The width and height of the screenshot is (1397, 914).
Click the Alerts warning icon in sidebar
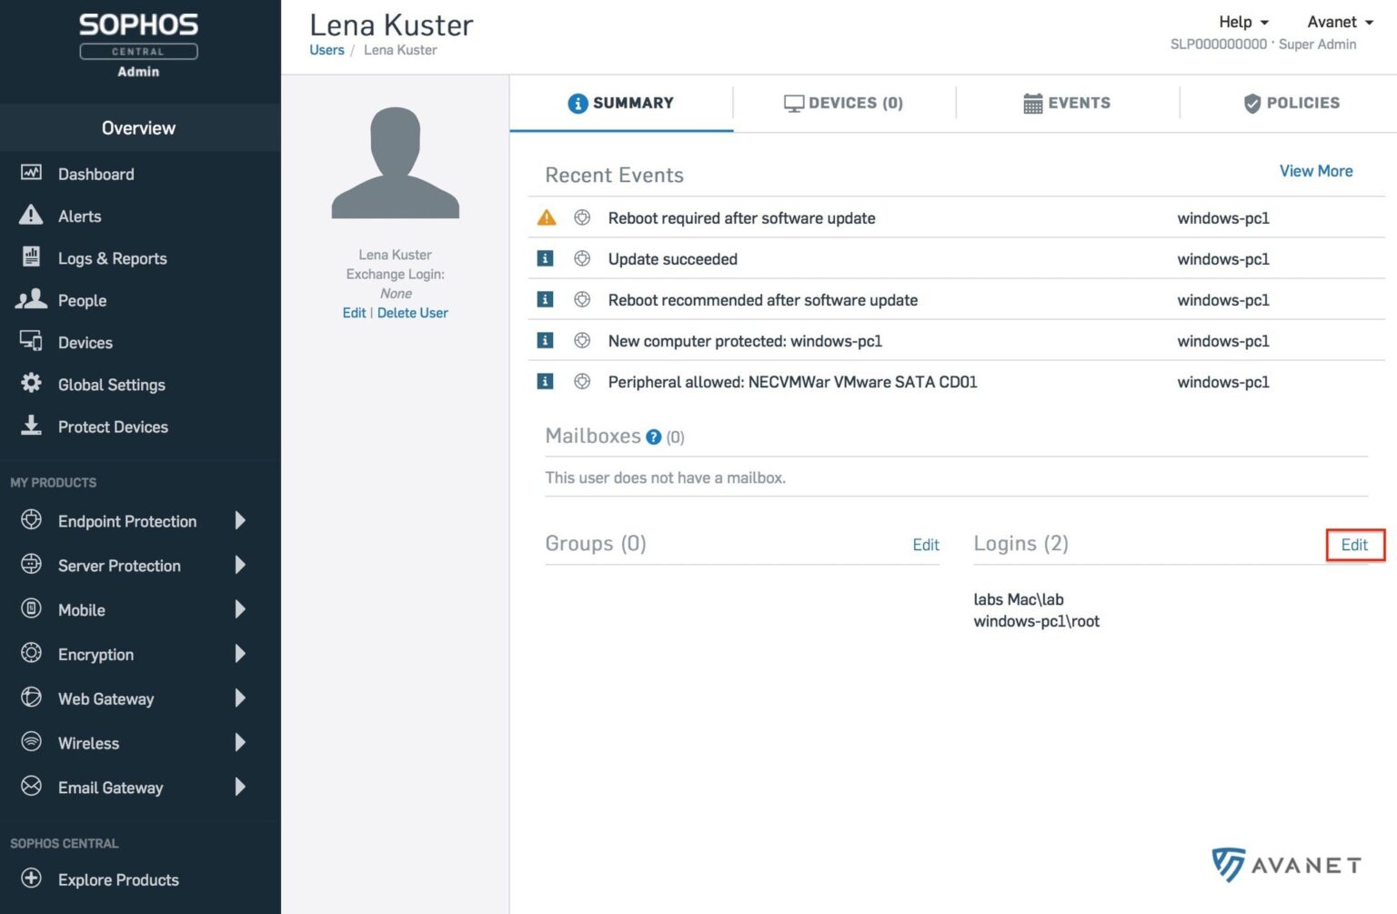tap(30, 216)
